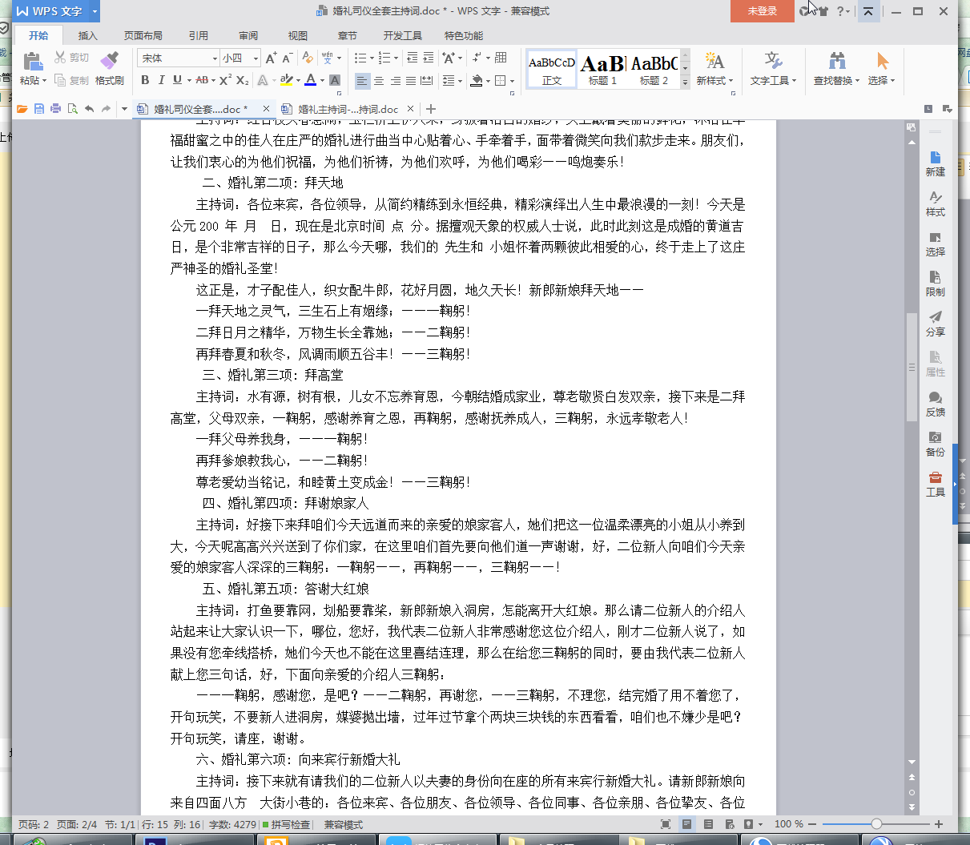Click the insert table grid icon
This screenshot has width=970, height=845.
501,58
